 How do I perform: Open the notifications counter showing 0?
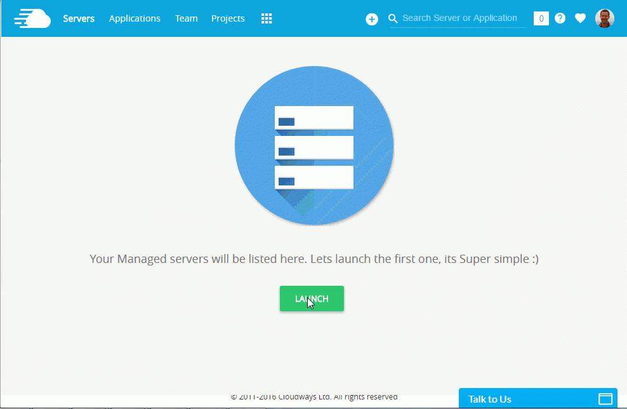pyautogui.click(x=541, y=18)
